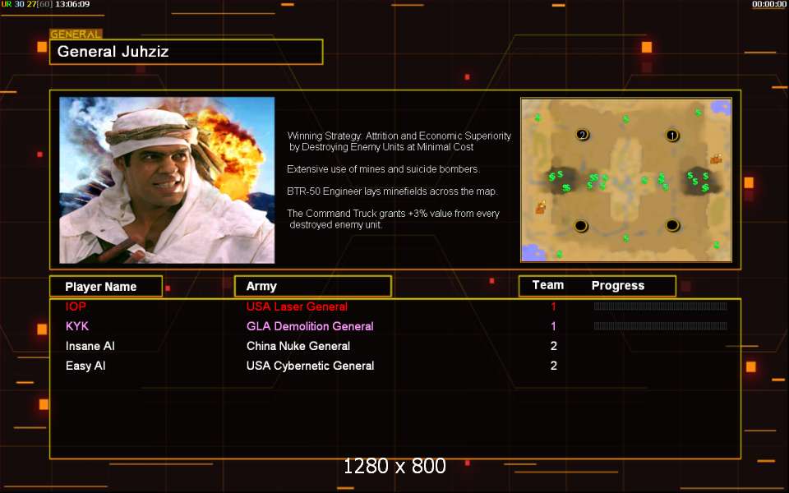Click the USA Laser General army text
789x493 pixels.
[x=297, y=306]
